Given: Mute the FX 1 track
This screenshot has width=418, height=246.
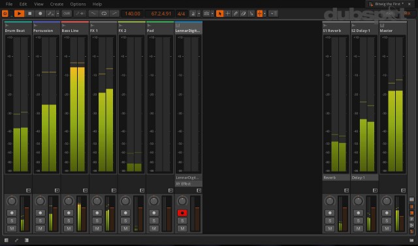Looking at the screenshot, I should click(97, 228).
